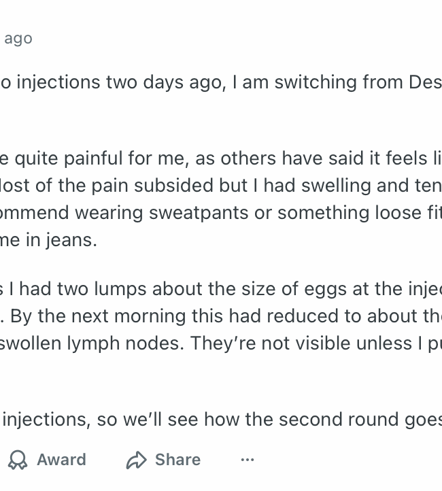Open the more options ellipsis menu

click(x=248, y=460)
